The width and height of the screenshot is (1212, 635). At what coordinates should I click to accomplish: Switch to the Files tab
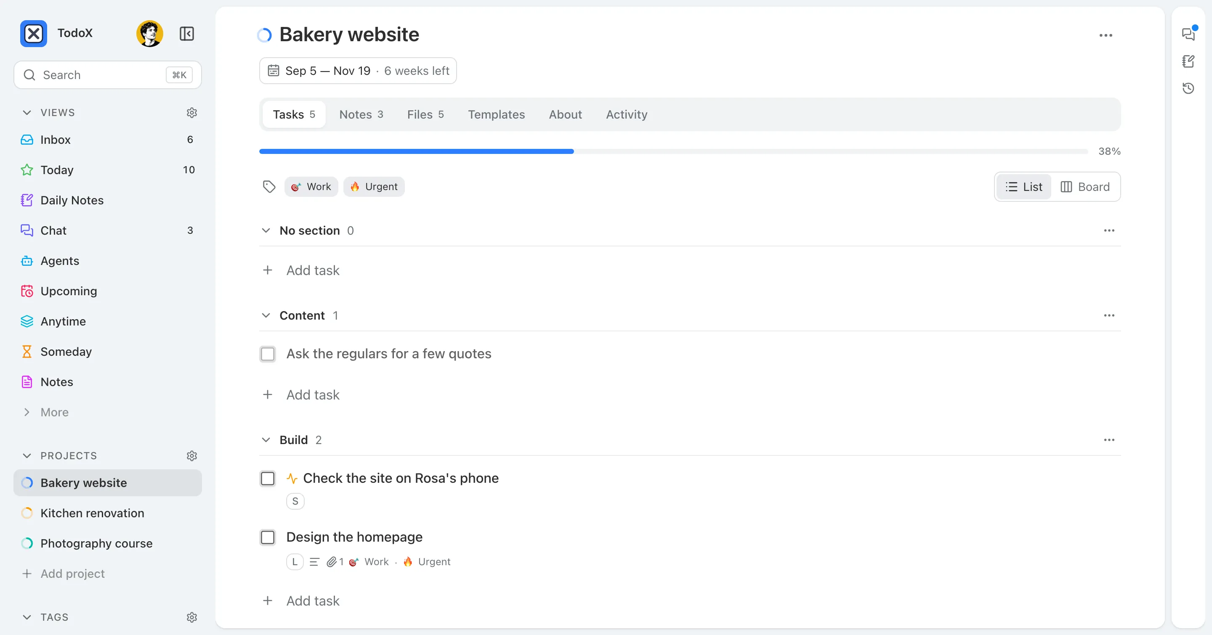click(425, 114)
